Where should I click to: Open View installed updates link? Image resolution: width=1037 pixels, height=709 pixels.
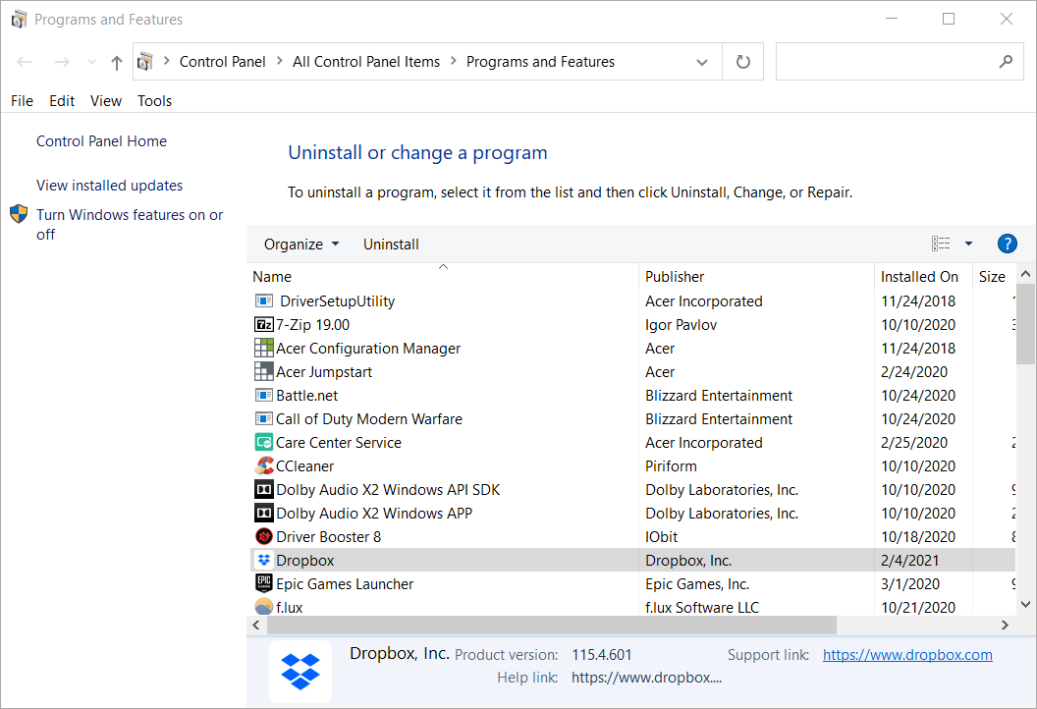[109, 186]
